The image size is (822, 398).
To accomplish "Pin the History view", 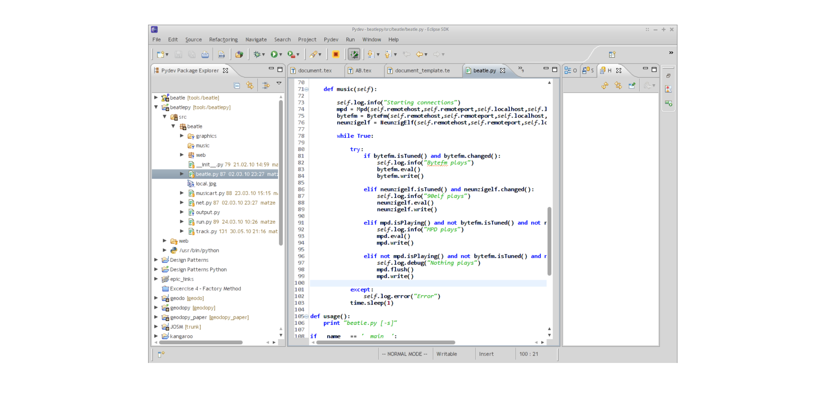I will (632, 86).
